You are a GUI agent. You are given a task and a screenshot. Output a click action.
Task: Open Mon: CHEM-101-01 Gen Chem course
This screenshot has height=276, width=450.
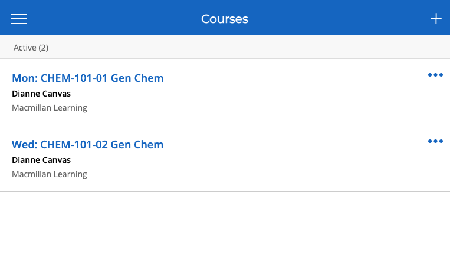[x=87, y=78]
